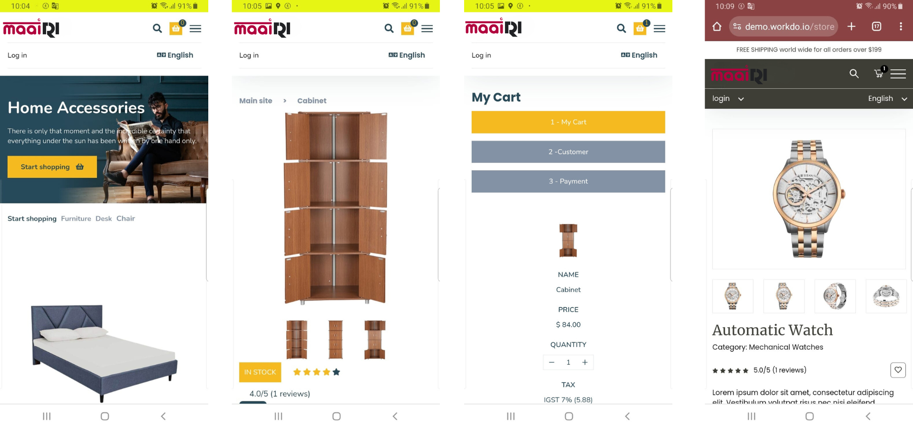Tap browser home icon beside address bar
This screenshot has height=428, width=913.
(717, 27)
